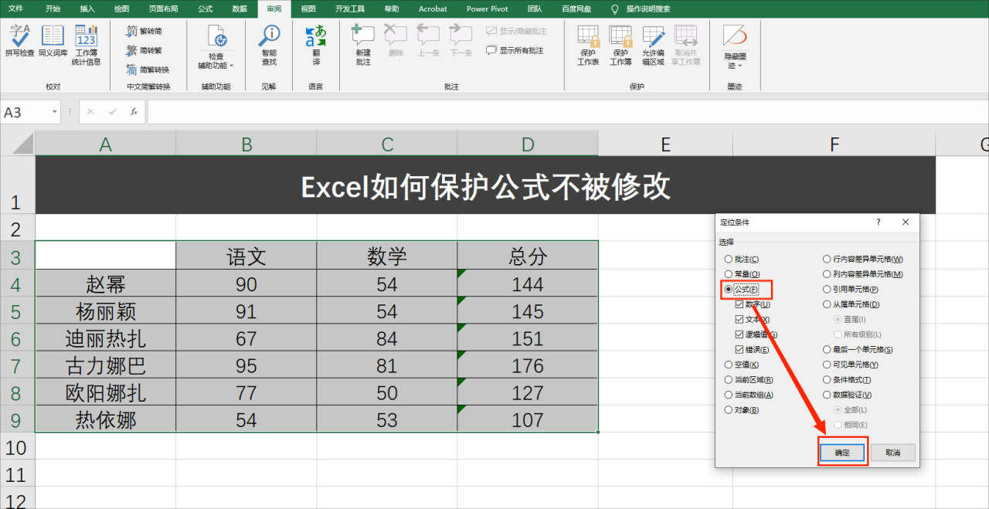989x509 pixels.
Task: Add a comment with 新建批注
Action: click(x=363, y=46)
